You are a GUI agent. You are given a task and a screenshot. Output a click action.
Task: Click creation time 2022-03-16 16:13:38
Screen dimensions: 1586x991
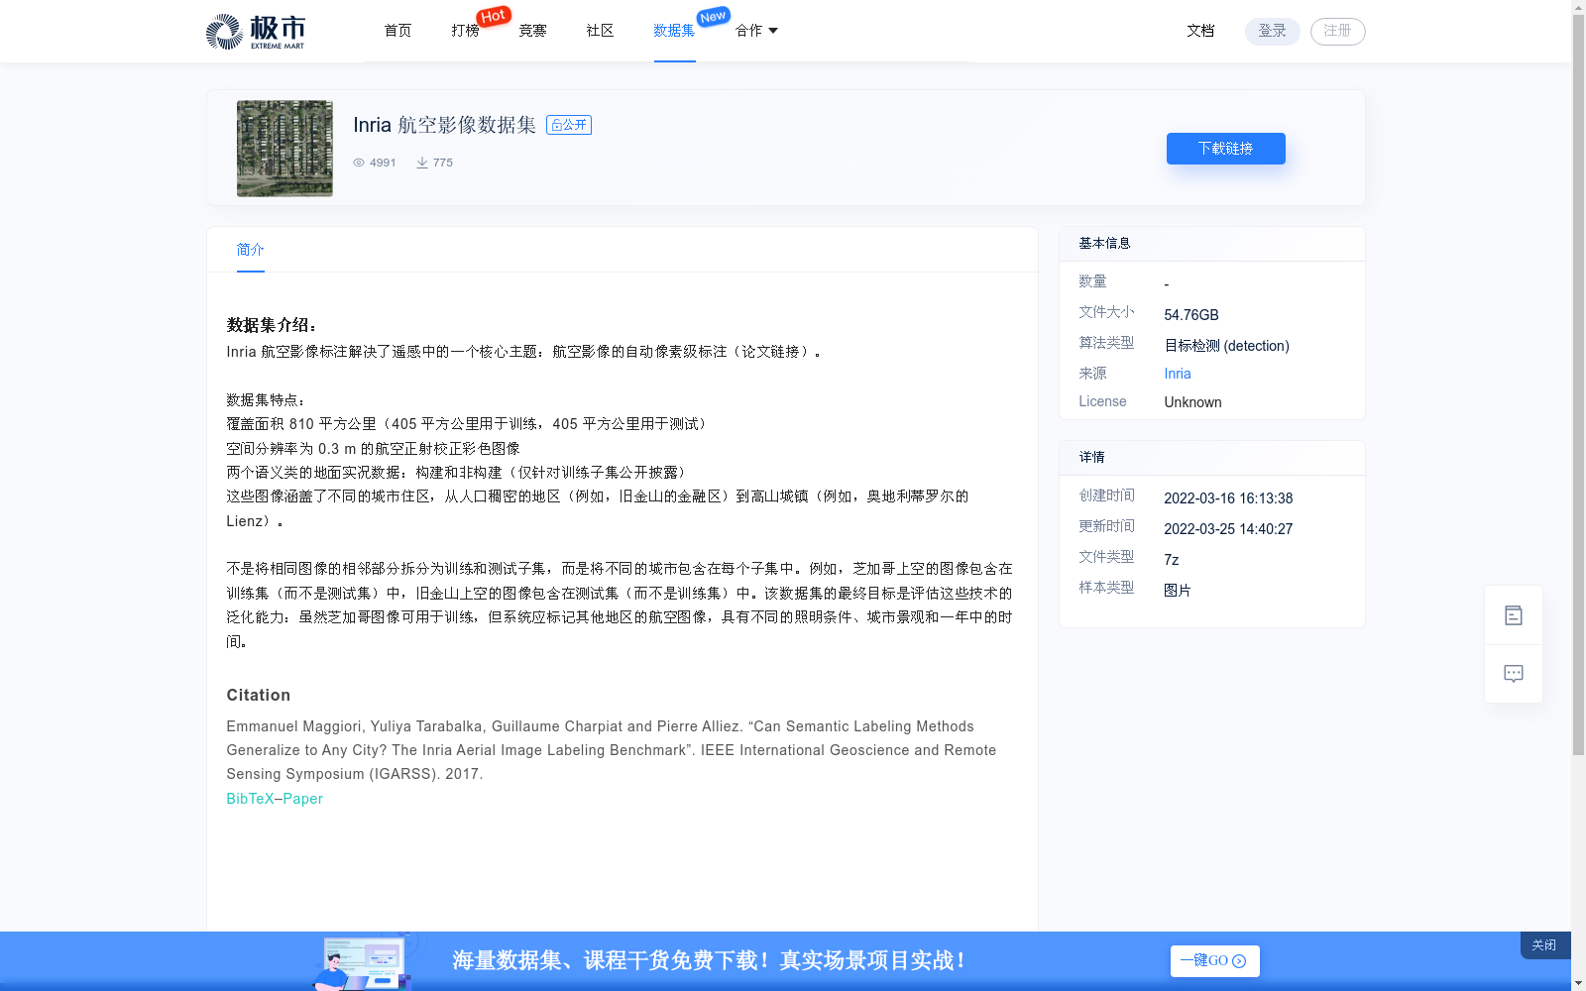(x=1228, y=498)
